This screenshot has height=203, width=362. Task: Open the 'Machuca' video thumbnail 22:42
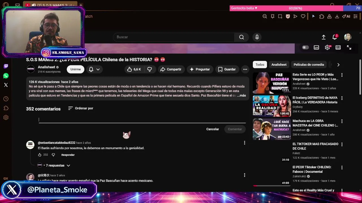click(272, 129)
